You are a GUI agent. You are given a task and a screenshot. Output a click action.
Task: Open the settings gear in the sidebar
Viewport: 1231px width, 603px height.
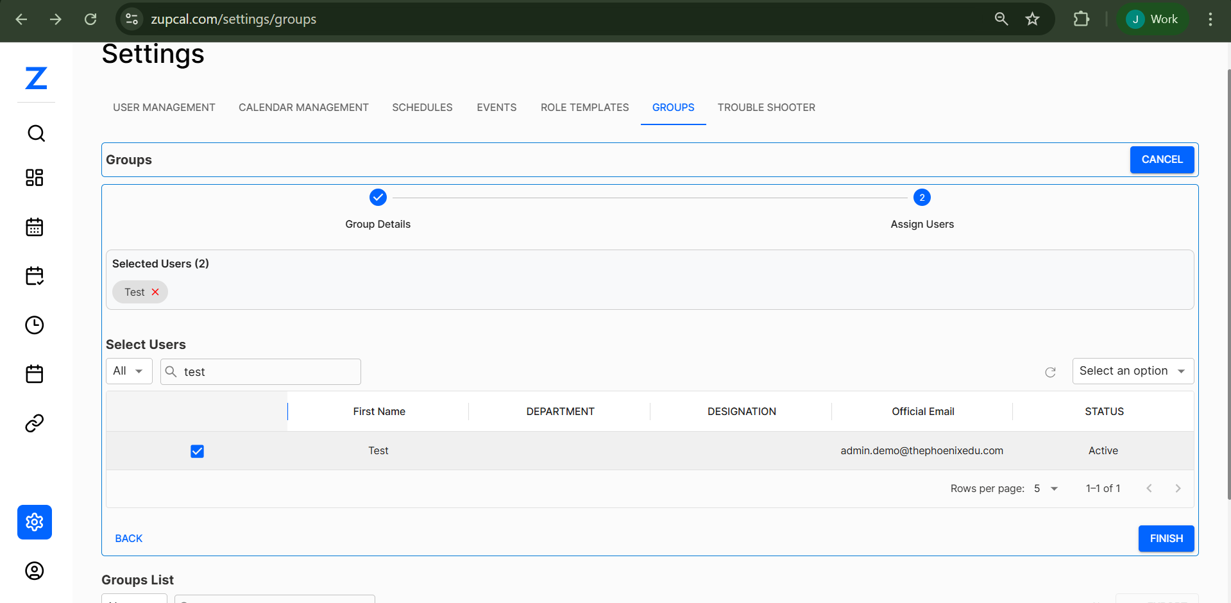pos(35,522)
